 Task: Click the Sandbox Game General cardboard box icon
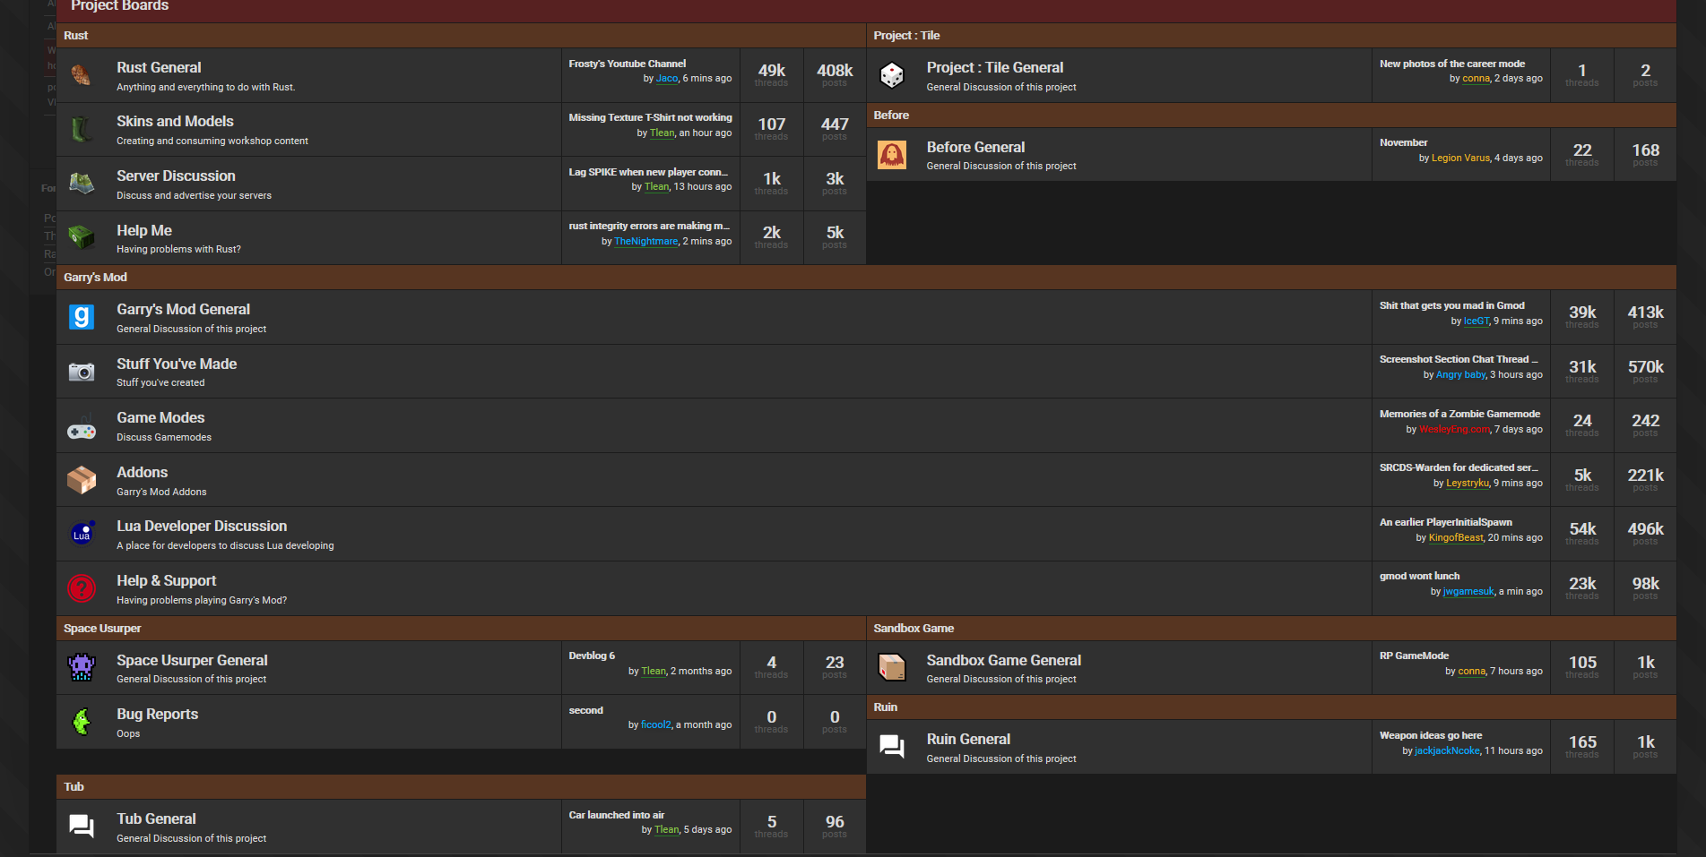pyautogui.click(x=892, y=668)
